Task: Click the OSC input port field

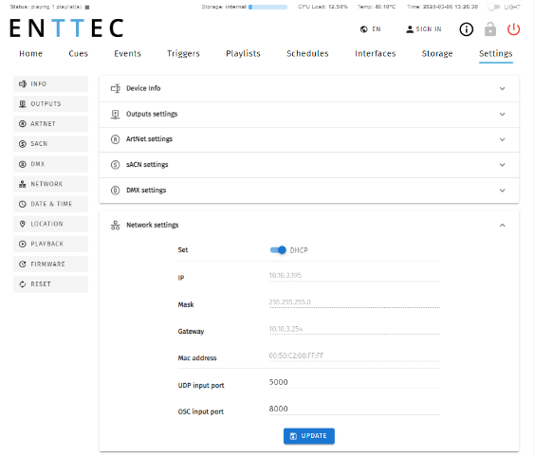Action: [354, 409]
